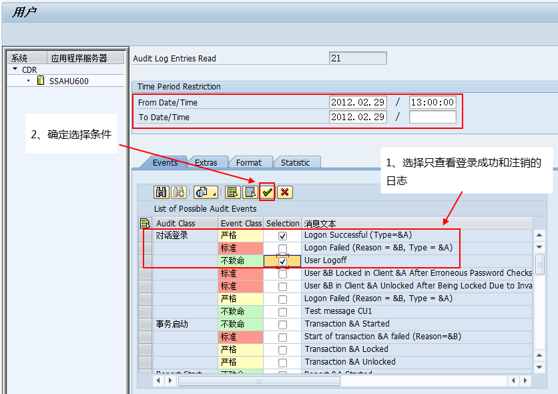Open the print view dropdown icon
The image size is (558, 394).
pos(206,192)
